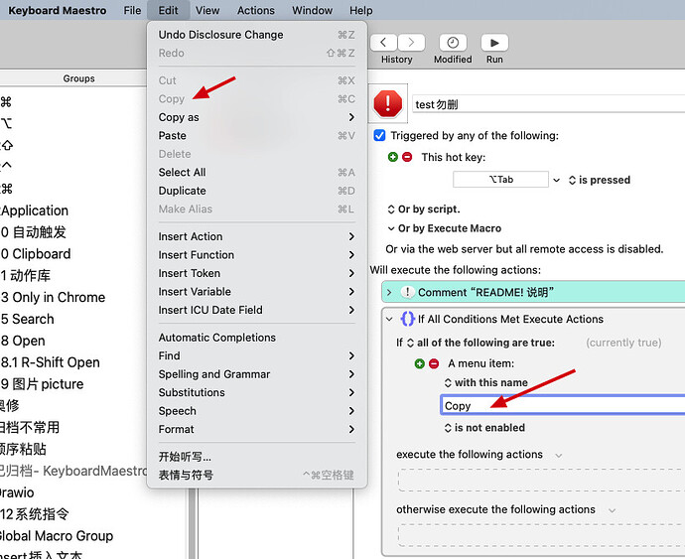The width and height of the screenshot is (685, 559).
Task: Click the History back arrow button
Action: coord(383,43)
